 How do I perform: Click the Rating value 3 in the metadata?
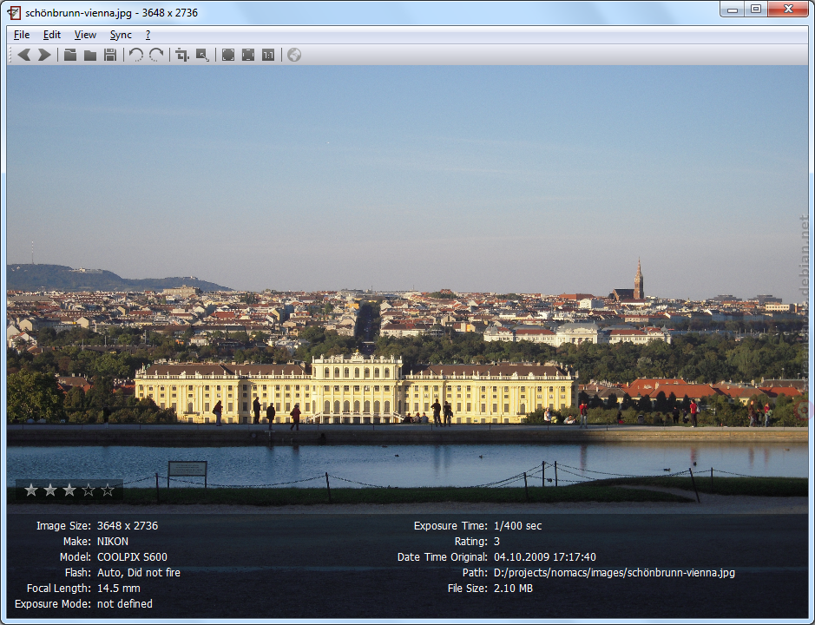[x=497, y=542]
